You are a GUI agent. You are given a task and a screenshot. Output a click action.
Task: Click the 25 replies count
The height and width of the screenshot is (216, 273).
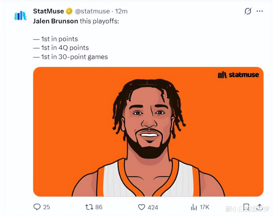pyautogui.click(x=46, y=207)
